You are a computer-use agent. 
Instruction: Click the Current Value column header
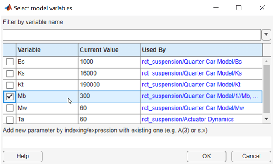pyautogui.click(x=109, y=50)
